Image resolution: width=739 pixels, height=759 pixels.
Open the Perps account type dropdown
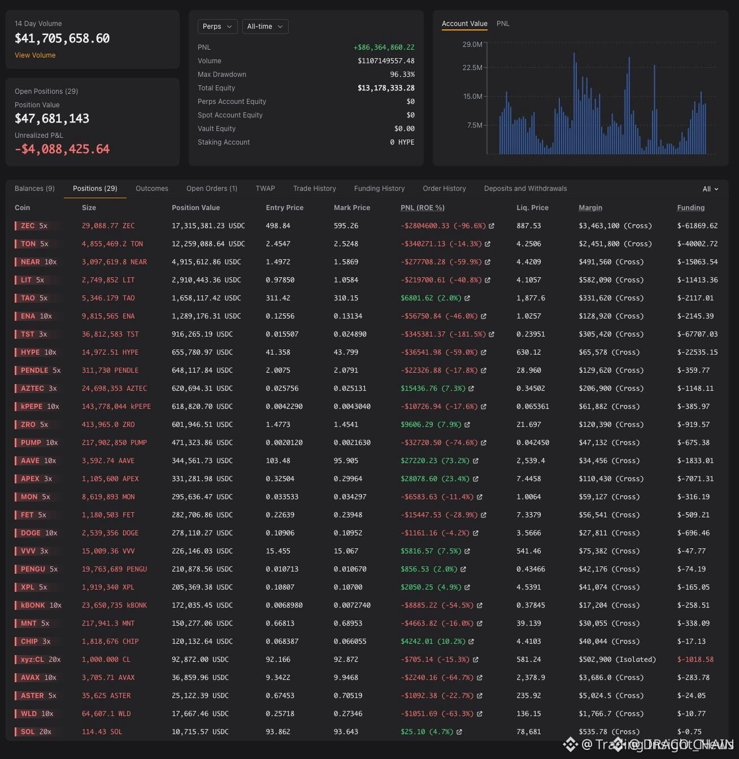(218, 27)
